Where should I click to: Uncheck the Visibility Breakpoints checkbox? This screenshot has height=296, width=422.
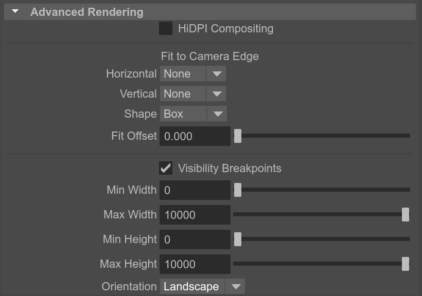pyautogui.click(x=166, y=168)
